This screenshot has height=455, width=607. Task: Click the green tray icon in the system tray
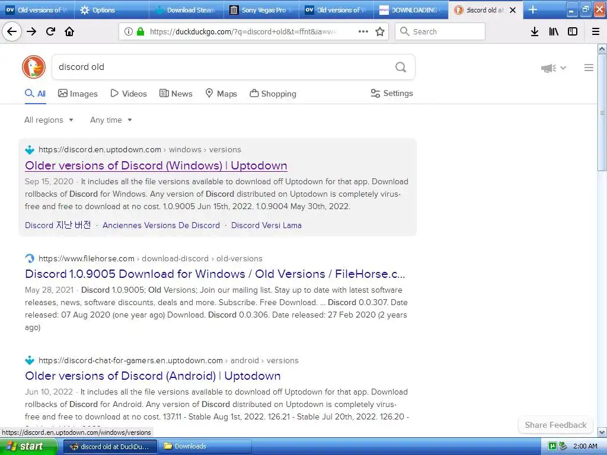tap(552, 446)
